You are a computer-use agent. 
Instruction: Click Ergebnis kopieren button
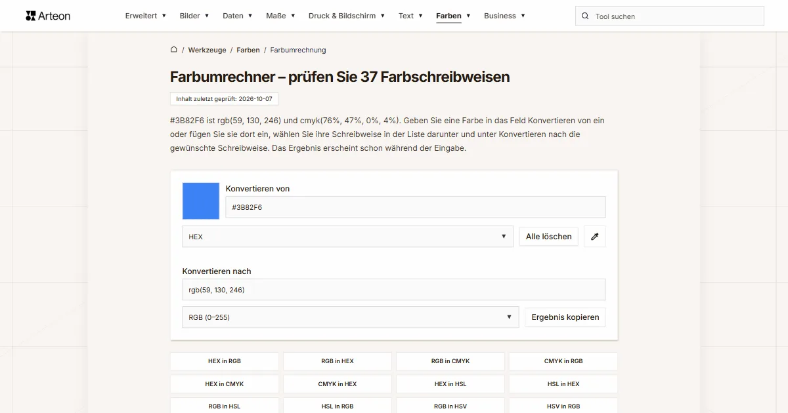pos(565,317)
